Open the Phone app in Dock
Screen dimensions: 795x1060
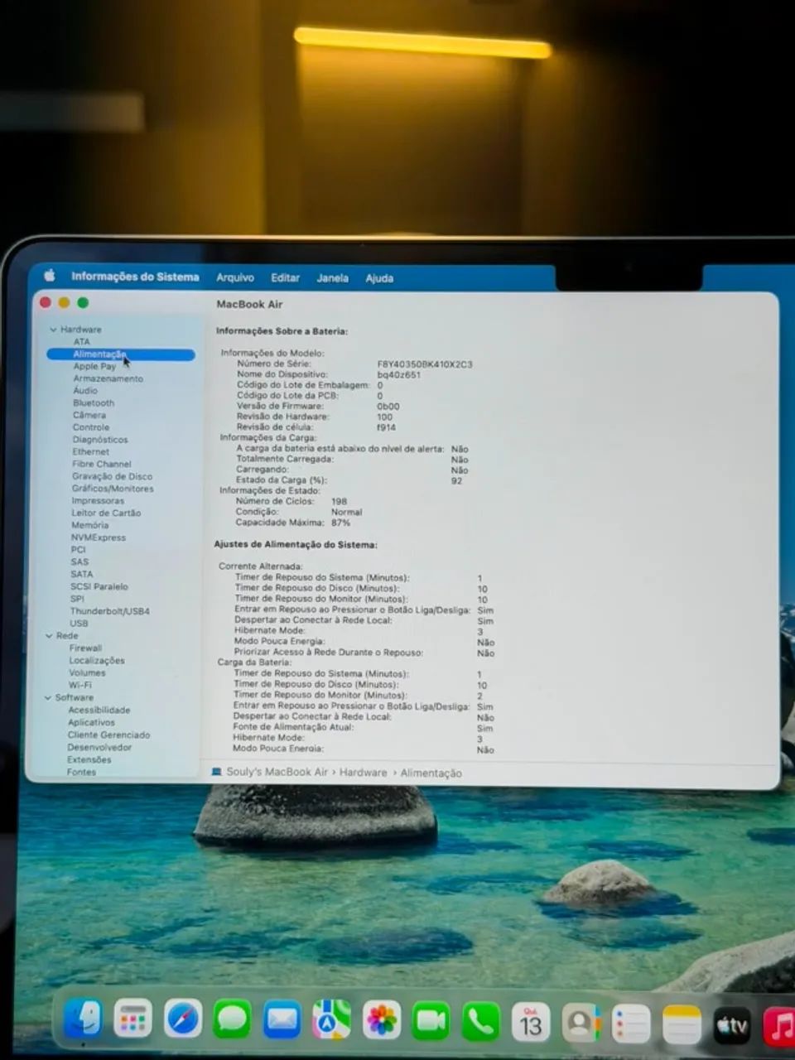[x=480, y=1022]
